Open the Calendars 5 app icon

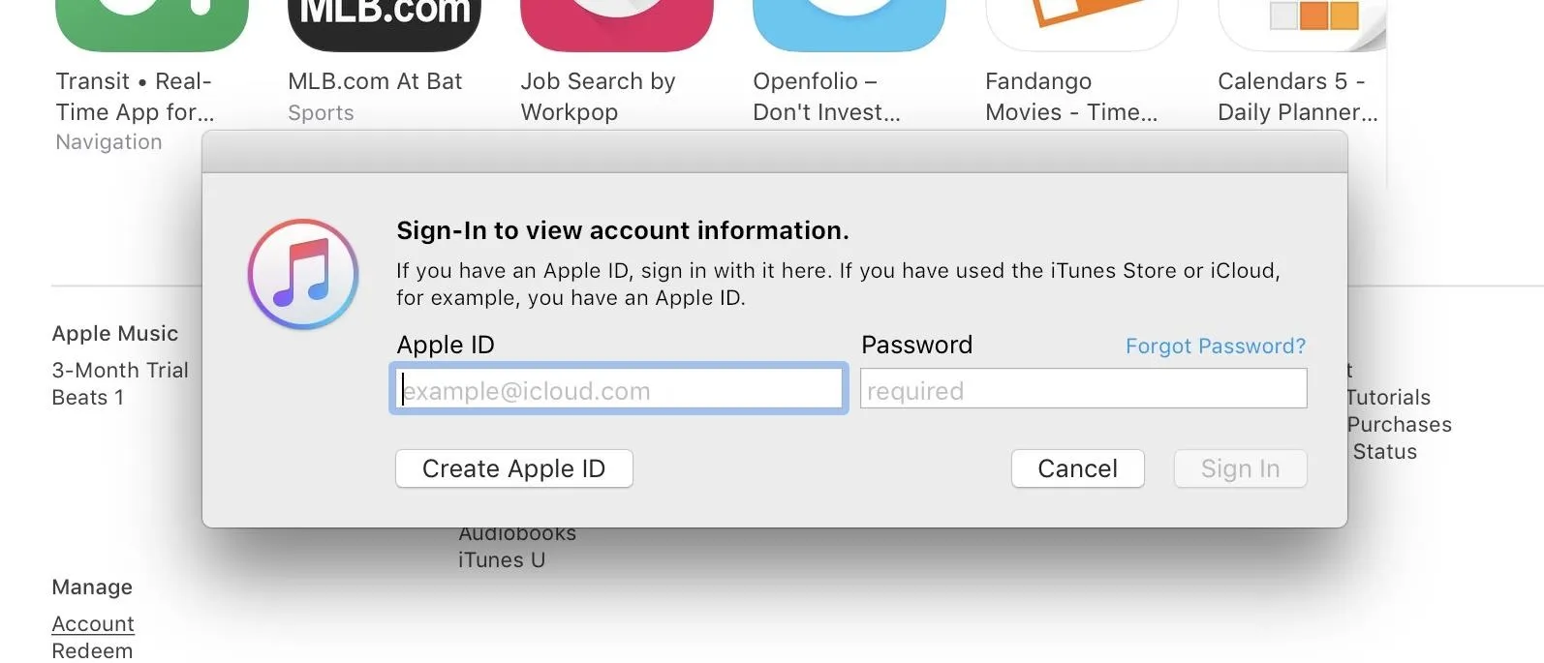[1303, 23]
